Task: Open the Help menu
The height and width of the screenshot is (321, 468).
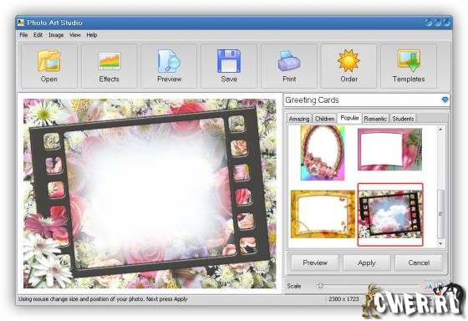Action: point(92,35)
